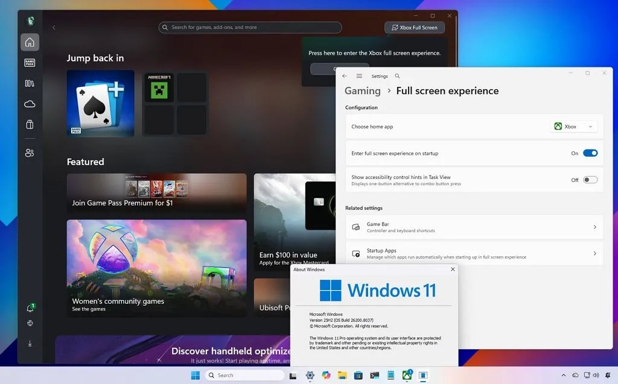Disable Enter full screen experience on startup
This screenshot has width=618, height=384.
click(590, 153)
